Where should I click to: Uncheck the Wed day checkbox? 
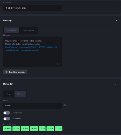pyautogui.click(x=25, y=129)
